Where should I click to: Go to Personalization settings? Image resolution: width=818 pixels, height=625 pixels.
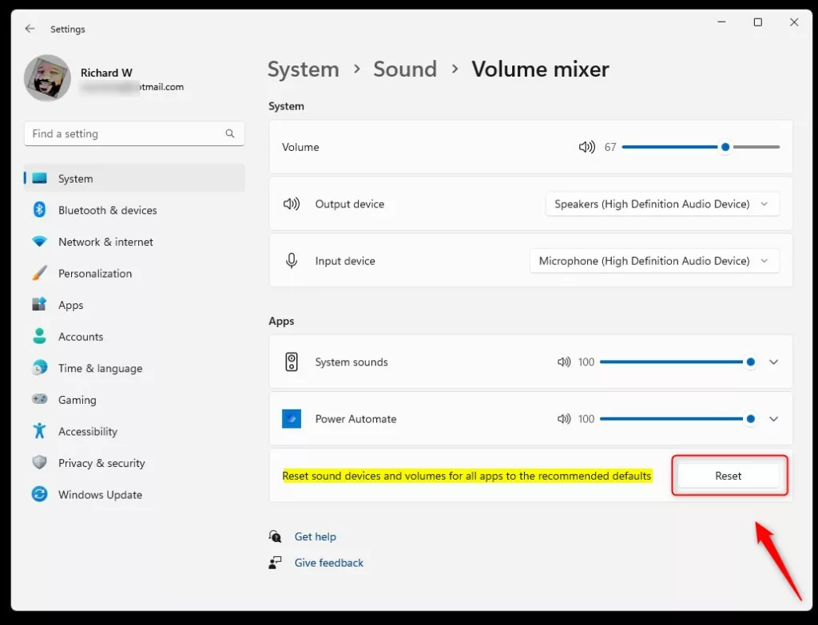[x=95, y=273]
